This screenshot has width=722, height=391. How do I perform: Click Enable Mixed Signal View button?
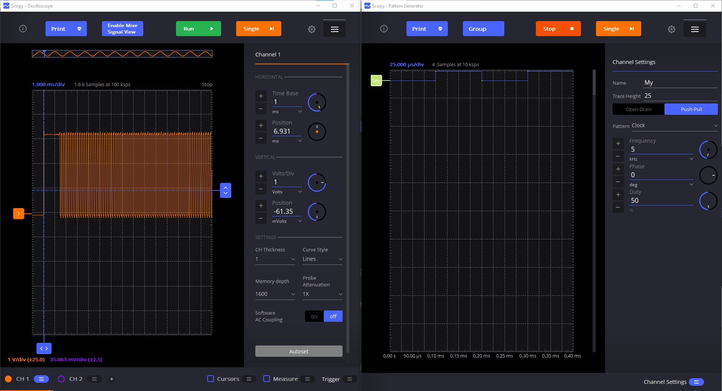click(x=123, y=29)
